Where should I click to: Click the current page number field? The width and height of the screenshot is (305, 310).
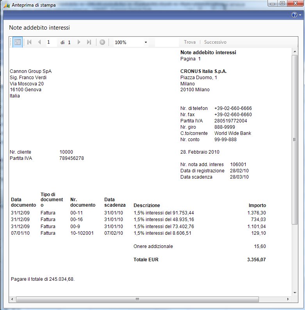point(52,42)
